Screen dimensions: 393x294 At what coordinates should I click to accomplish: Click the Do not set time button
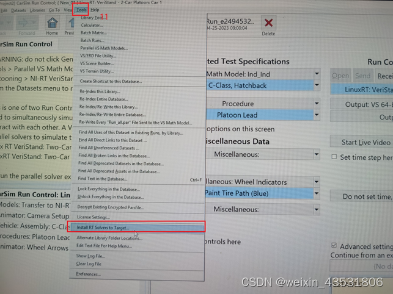(x=362, y=196)
